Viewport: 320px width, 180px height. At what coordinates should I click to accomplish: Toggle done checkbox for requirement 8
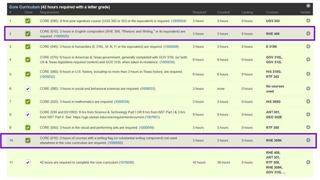pyautogui.click(x=28, y=114)
